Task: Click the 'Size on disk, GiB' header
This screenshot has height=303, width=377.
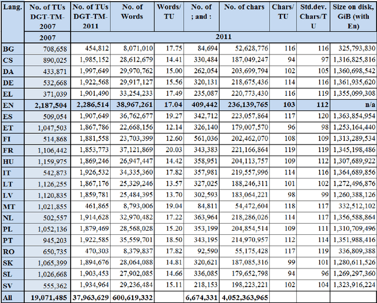Action: tap(354, 16)
